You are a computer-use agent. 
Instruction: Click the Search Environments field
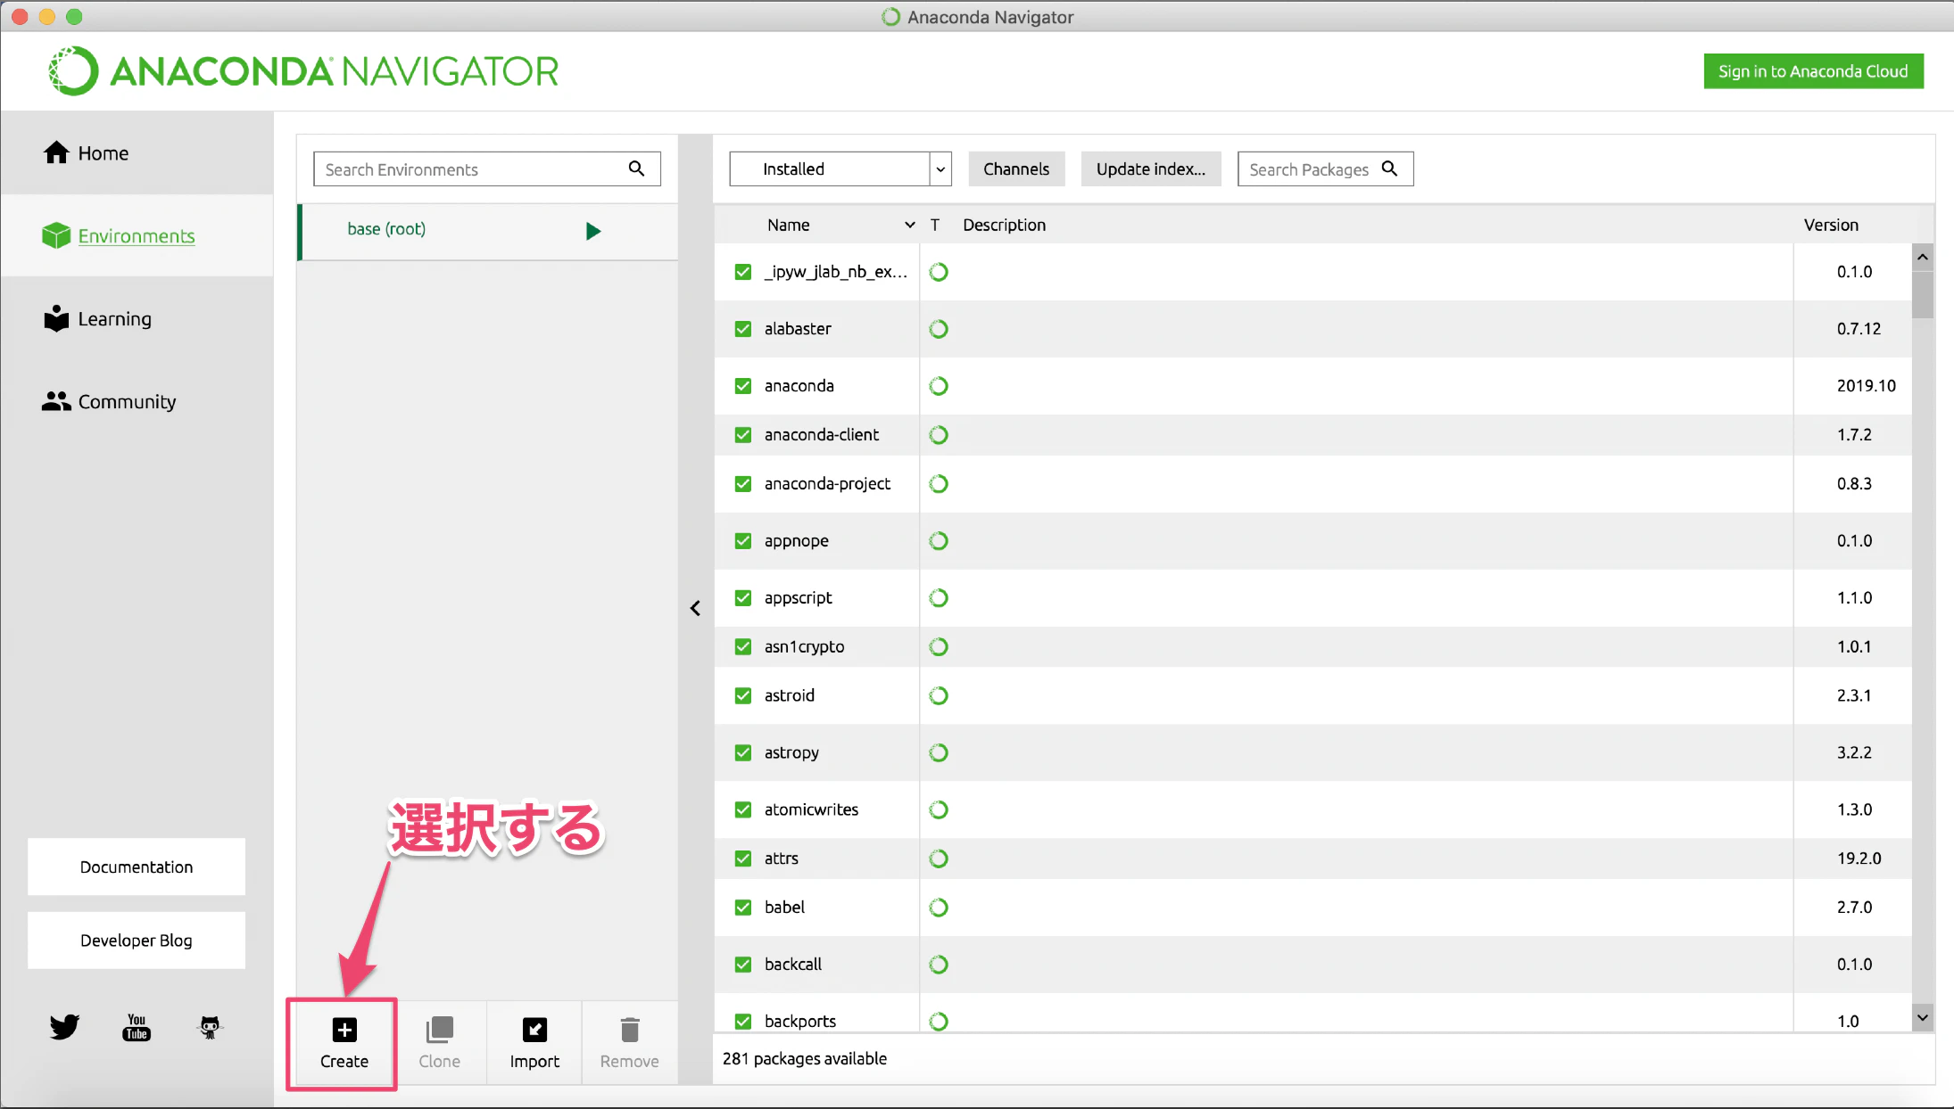(x=487, y=168)
